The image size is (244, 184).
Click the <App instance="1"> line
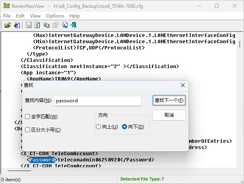pyautogui.click(x=48, y=72)
